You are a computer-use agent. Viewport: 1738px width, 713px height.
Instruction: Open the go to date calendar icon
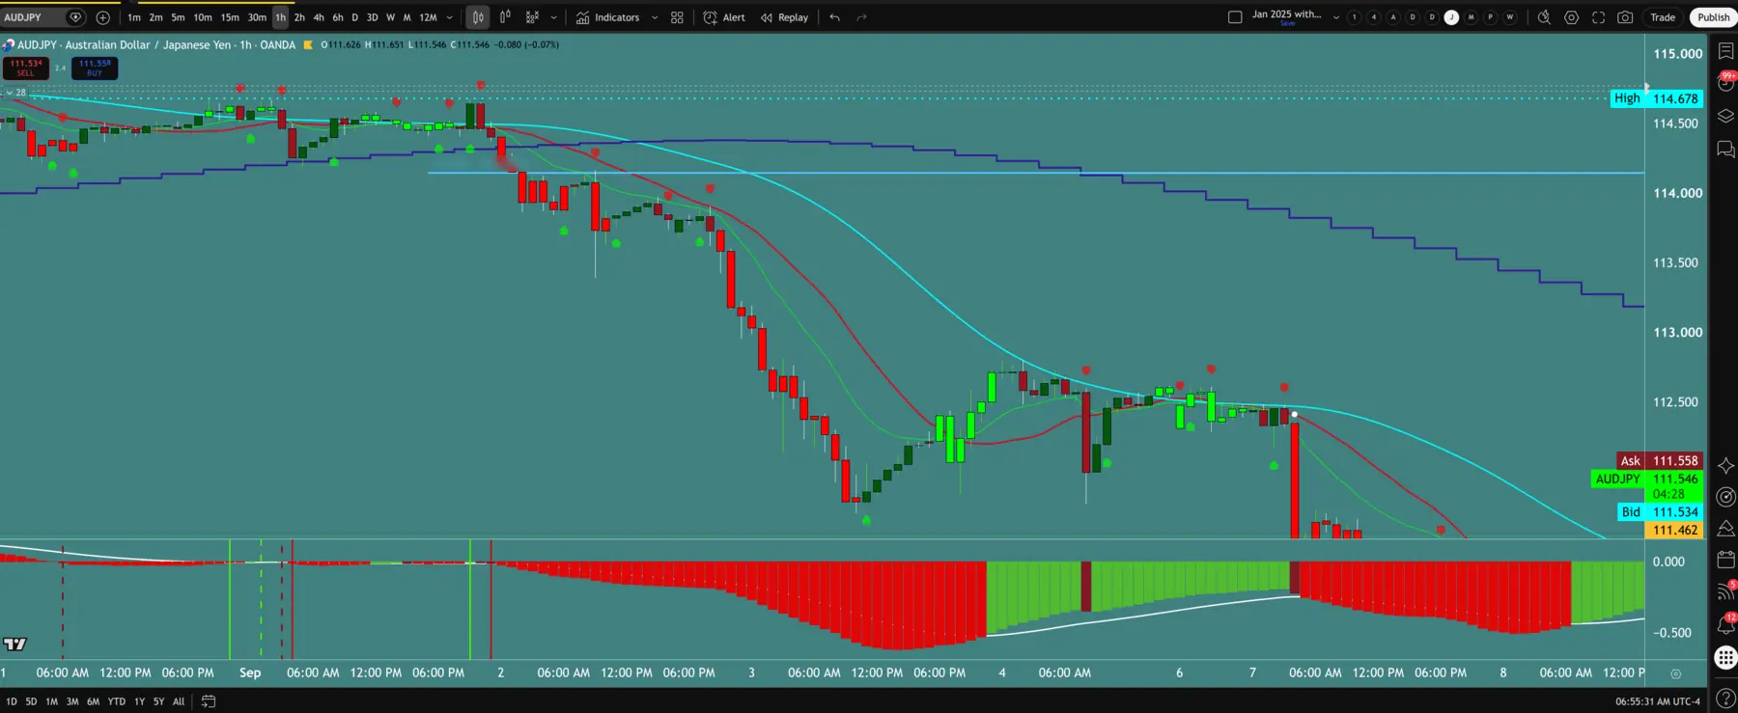(209, 701)
